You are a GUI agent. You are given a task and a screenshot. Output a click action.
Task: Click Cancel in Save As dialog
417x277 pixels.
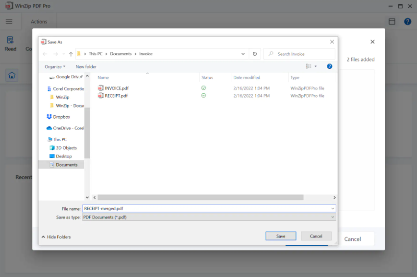coord(316,236)
